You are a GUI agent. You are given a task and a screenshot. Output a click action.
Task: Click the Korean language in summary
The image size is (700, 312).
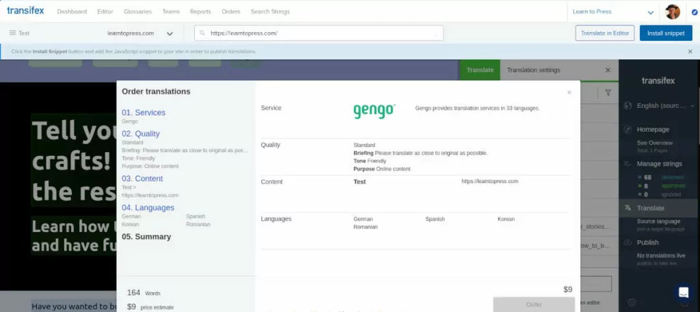(x=506, y=219)
